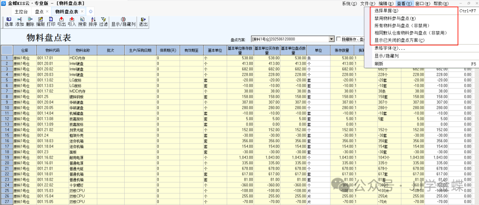Toggle the 隐藏账存 checkbox
Image resolution: width=479 pixels, height=205 pixels.
point(338,39)
